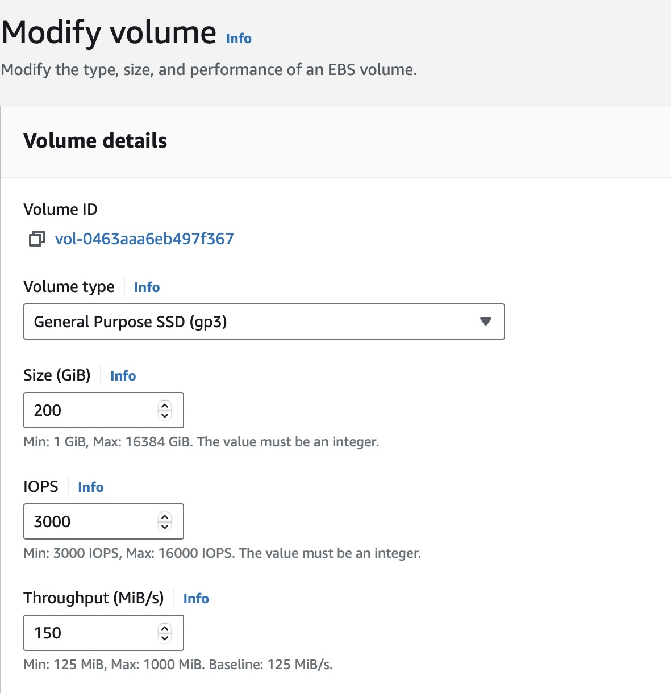Copy the volume ID with copy icon
Viewport: 671px width, 693px height.
click(x=36, y=239)
